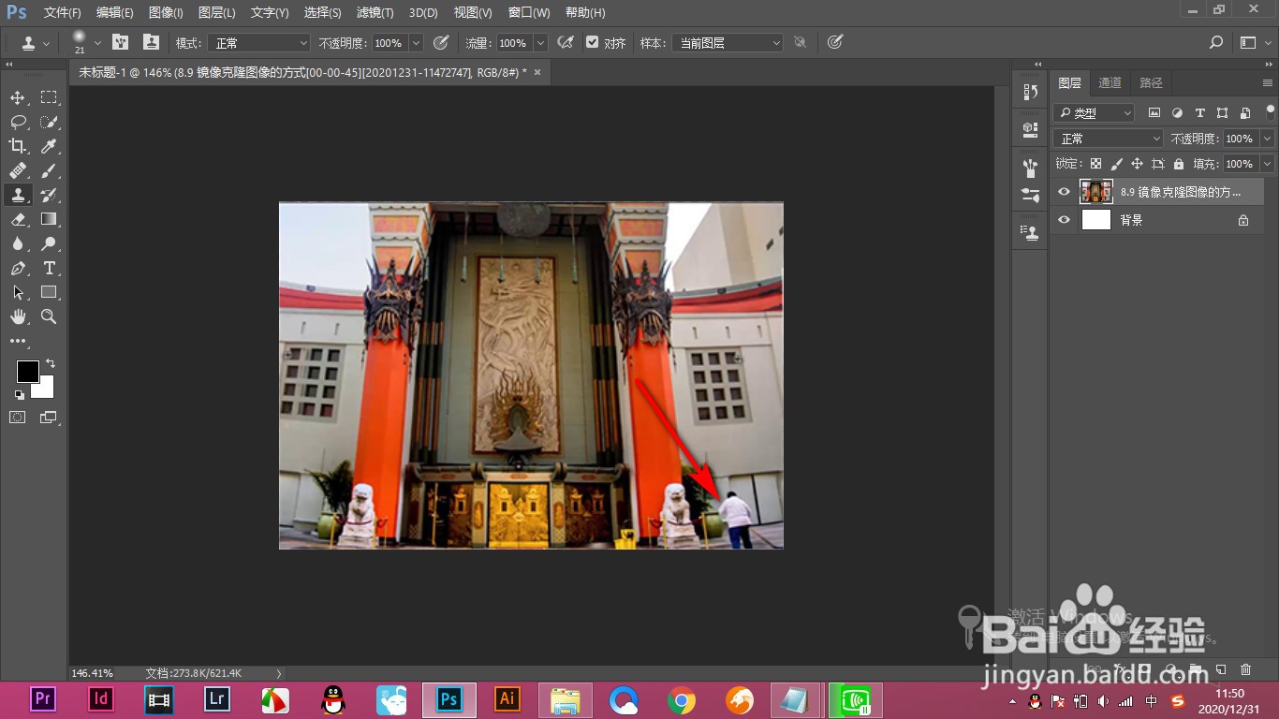The width and height of the screenshot is (1279, 719).
Task: Select the Clone Stamp tool
Action: (x=18, y=195)
